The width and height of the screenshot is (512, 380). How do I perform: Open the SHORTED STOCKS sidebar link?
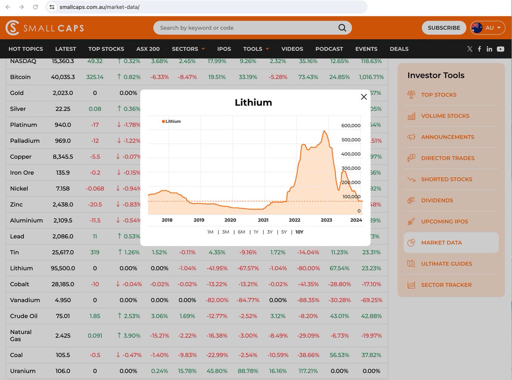(447, 179)
